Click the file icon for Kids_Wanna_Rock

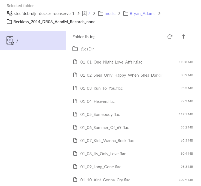tap(75, 140)
